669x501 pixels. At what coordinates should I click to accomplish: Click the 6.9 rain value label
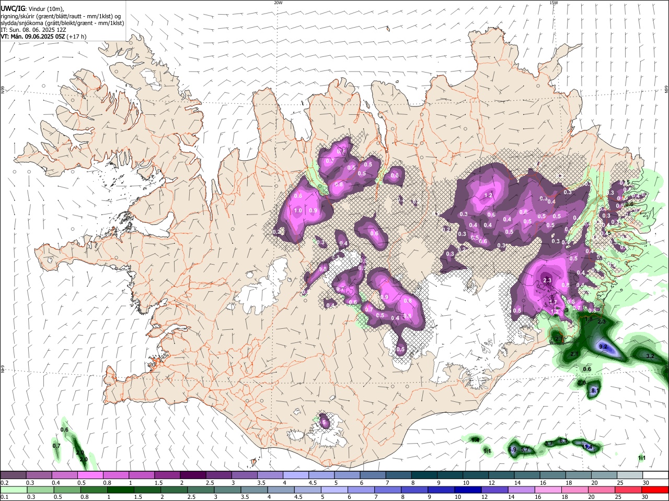click(x=512, y=449)
